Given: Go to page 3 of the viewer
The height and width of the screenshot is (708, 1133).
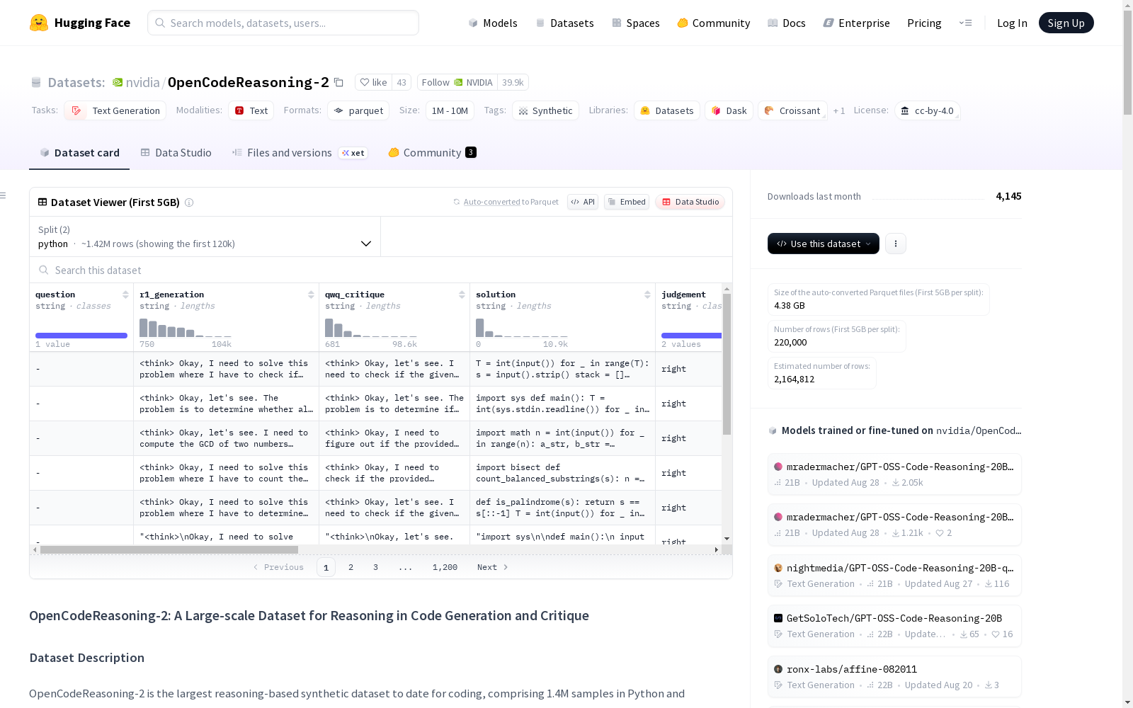Looking at the screenshot, I should [x=375, y=567].
